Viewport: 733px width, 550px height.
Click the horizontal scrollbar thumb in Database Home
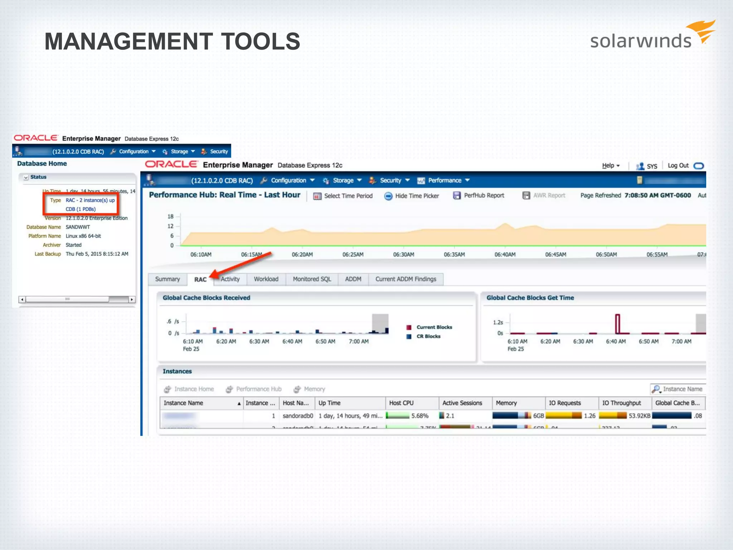pos(67,299)
